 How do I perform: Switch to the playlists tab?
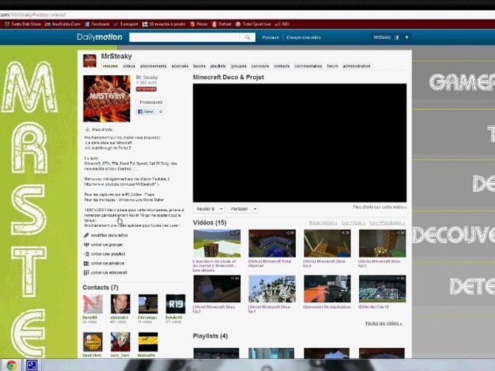[x=218, y=66]
